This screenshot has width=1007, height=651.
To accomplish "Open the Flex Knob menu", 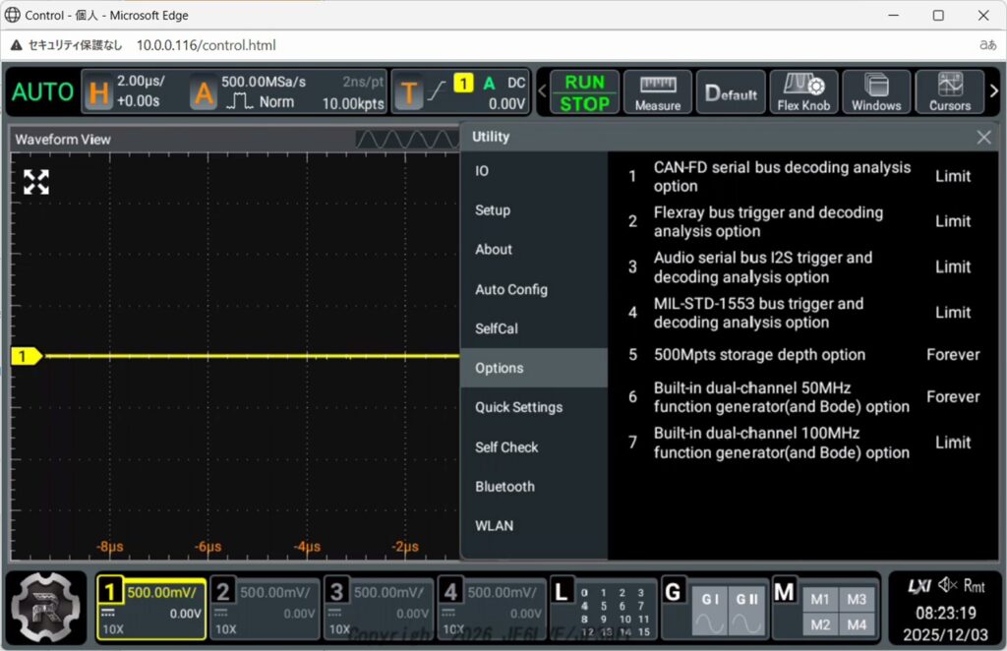I will click(802, 92).
